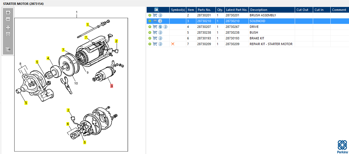This screenshot has width=349, height=154.
Task: Add BRAKE KIT to the cart
Action: point(155,38)
